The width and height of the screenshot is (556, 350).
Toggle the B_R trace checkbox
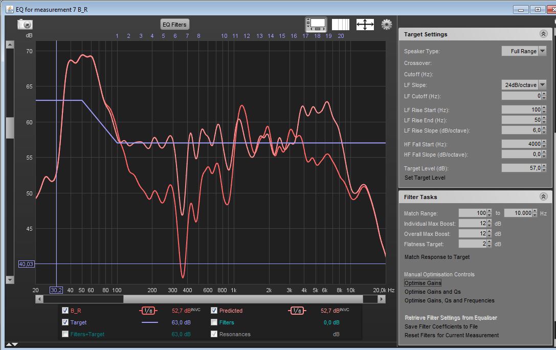pyautogui.click(x=65, y=310)
